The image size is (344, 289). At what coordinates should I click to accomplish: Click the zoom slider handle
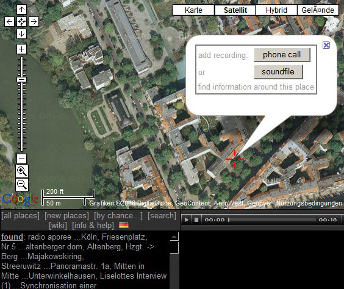(21, 79)
